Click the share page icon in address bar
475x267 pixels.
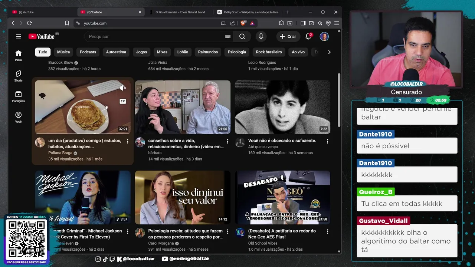point(232,23)
